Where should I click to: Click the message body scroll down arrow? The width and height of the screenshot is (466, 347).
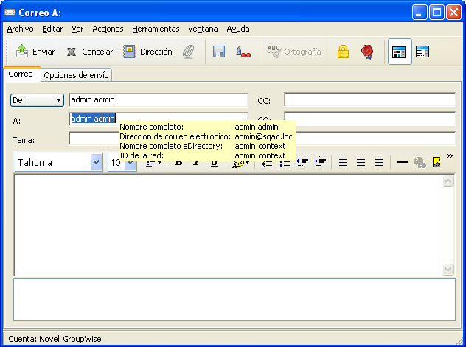pyautogui.click(x=448, y=269)
